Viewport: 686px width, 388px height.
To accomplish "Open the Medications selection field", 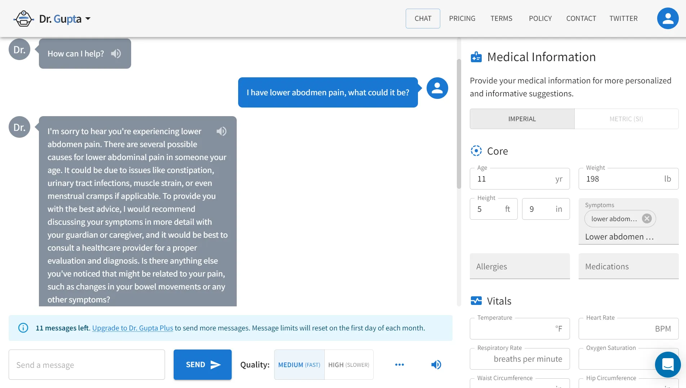I will point(628,266).
